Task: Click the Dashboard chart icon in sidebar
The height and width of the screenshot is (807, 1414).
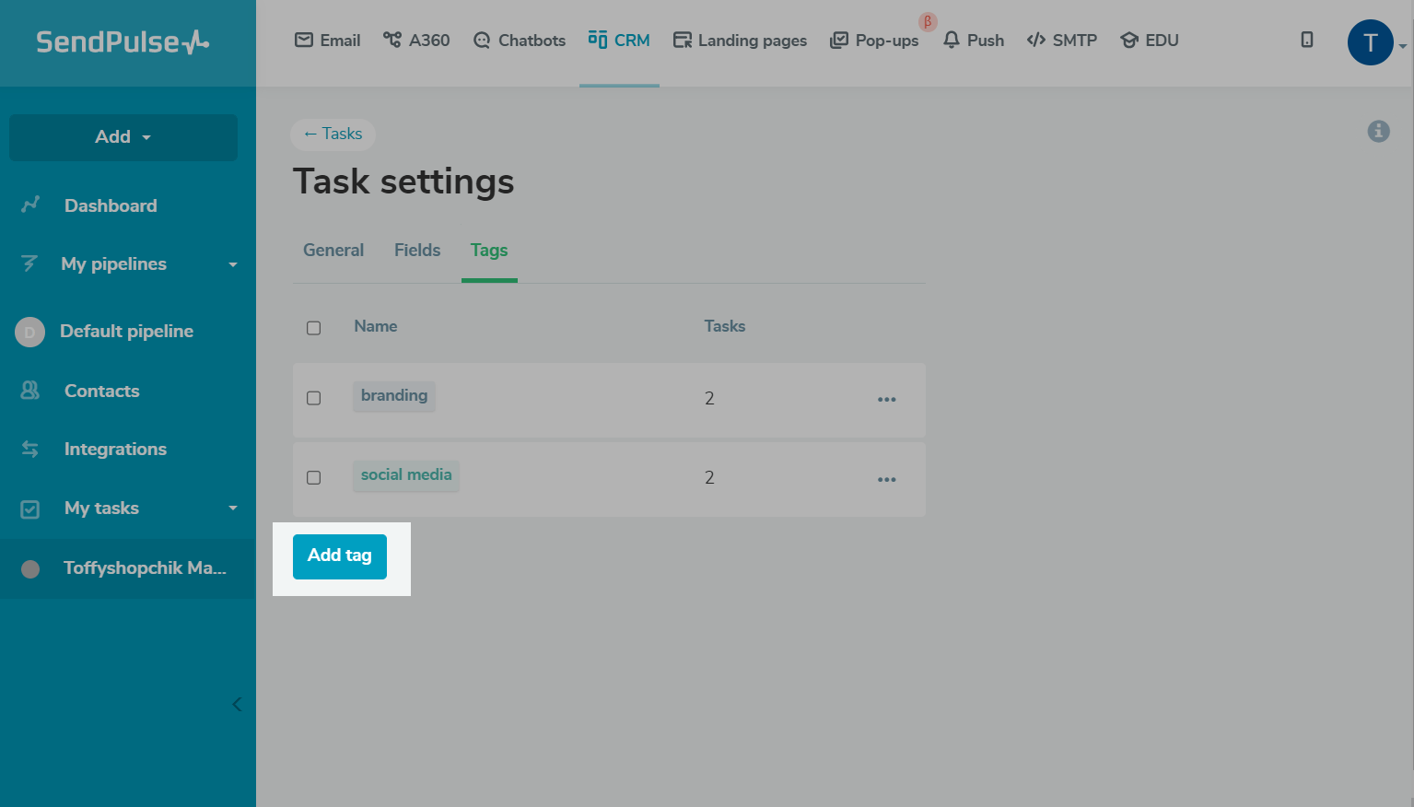Action: (30, 205)
